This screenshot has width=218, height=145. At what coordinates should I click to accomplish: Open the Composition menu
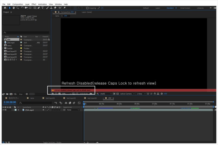pos(18,4)
